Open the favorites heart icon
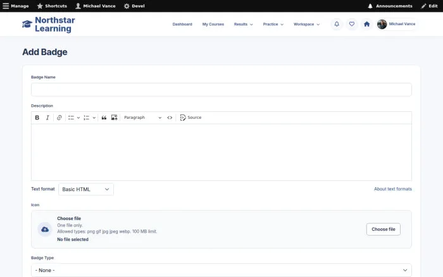This screenshot has width=443, height=277. [352, 24]
